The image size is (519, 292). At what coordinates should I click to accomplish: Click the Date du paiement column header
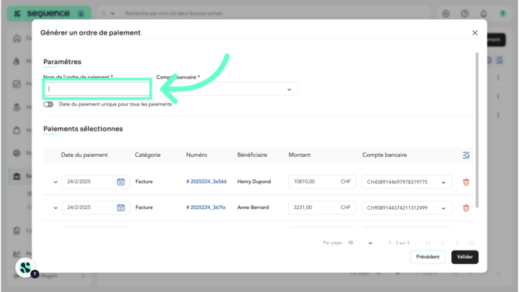(x=84, y=155)
